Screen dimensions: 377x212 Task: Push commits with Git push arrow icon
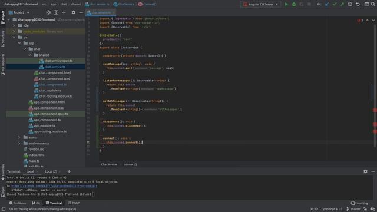(x=342, y=4)
